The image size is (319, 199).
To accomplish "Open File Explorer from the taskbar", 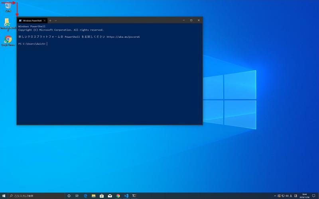I will [94, 196].
